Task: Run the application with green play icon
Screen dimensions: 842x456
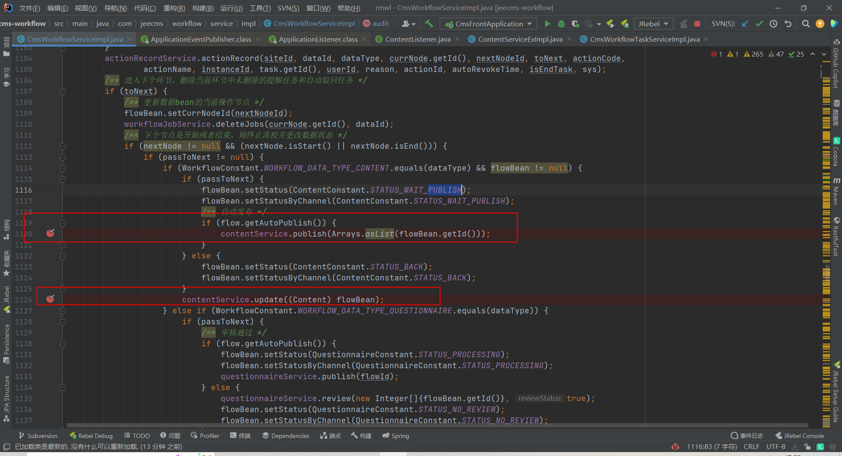Action: pyautogui.click(x=547, y=24)
